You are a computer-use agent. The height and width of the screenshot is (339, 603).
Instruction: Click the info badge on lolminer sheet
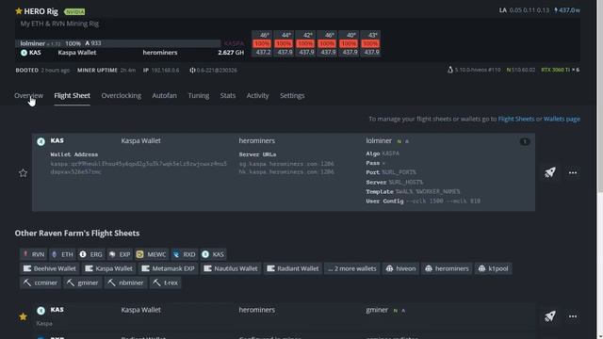tap(525, 142)
